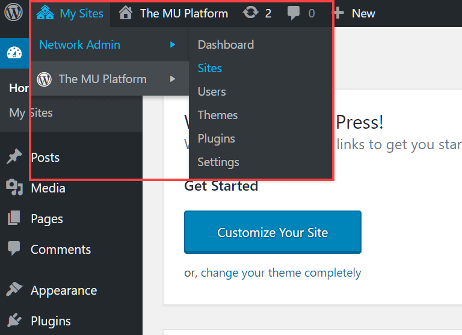Open Network Admin Dashboard menu item
This screenshot has height=335, width=462.
point(226,45)
